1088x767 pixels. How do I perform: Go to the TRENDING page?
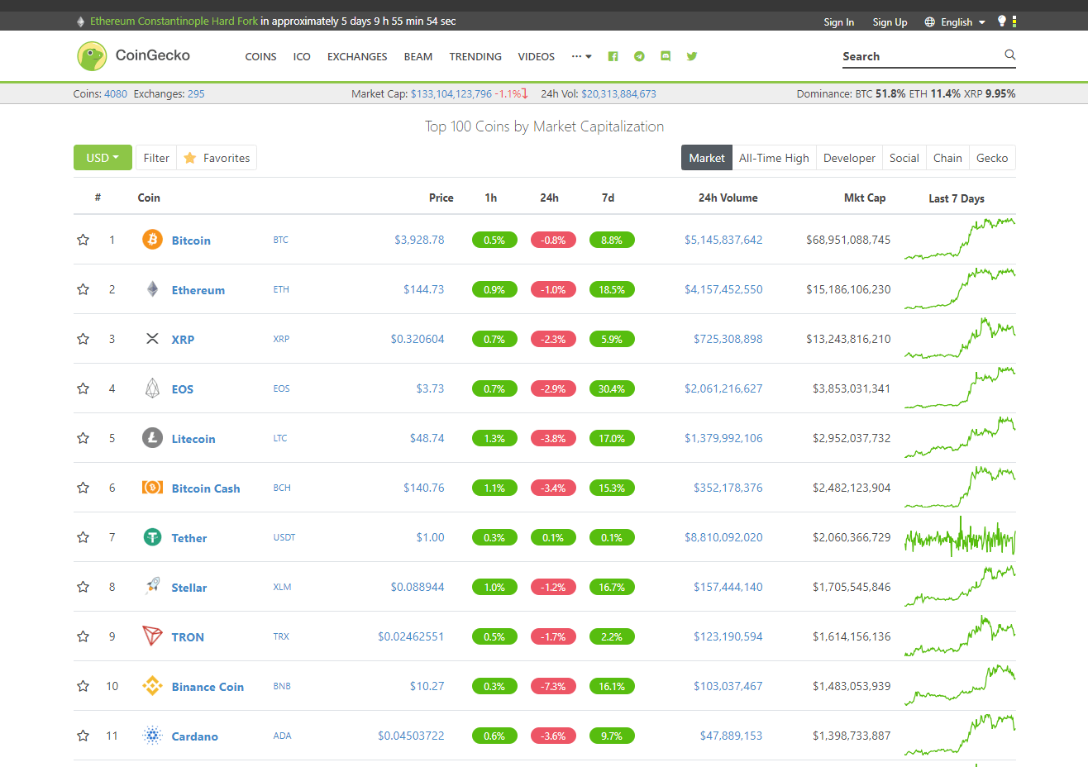[x=475, y=56]
